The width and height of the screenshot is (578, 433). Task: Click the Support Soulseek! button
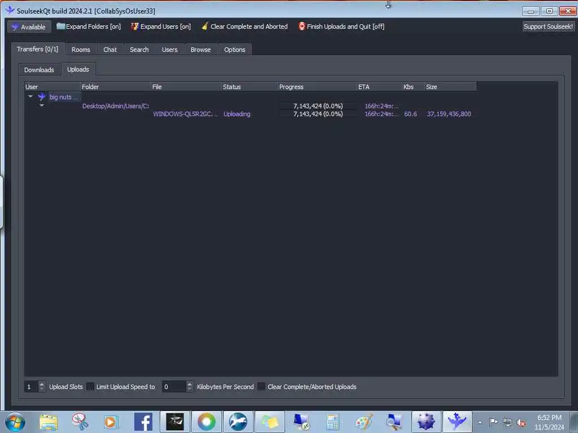[x=548, y=26]
